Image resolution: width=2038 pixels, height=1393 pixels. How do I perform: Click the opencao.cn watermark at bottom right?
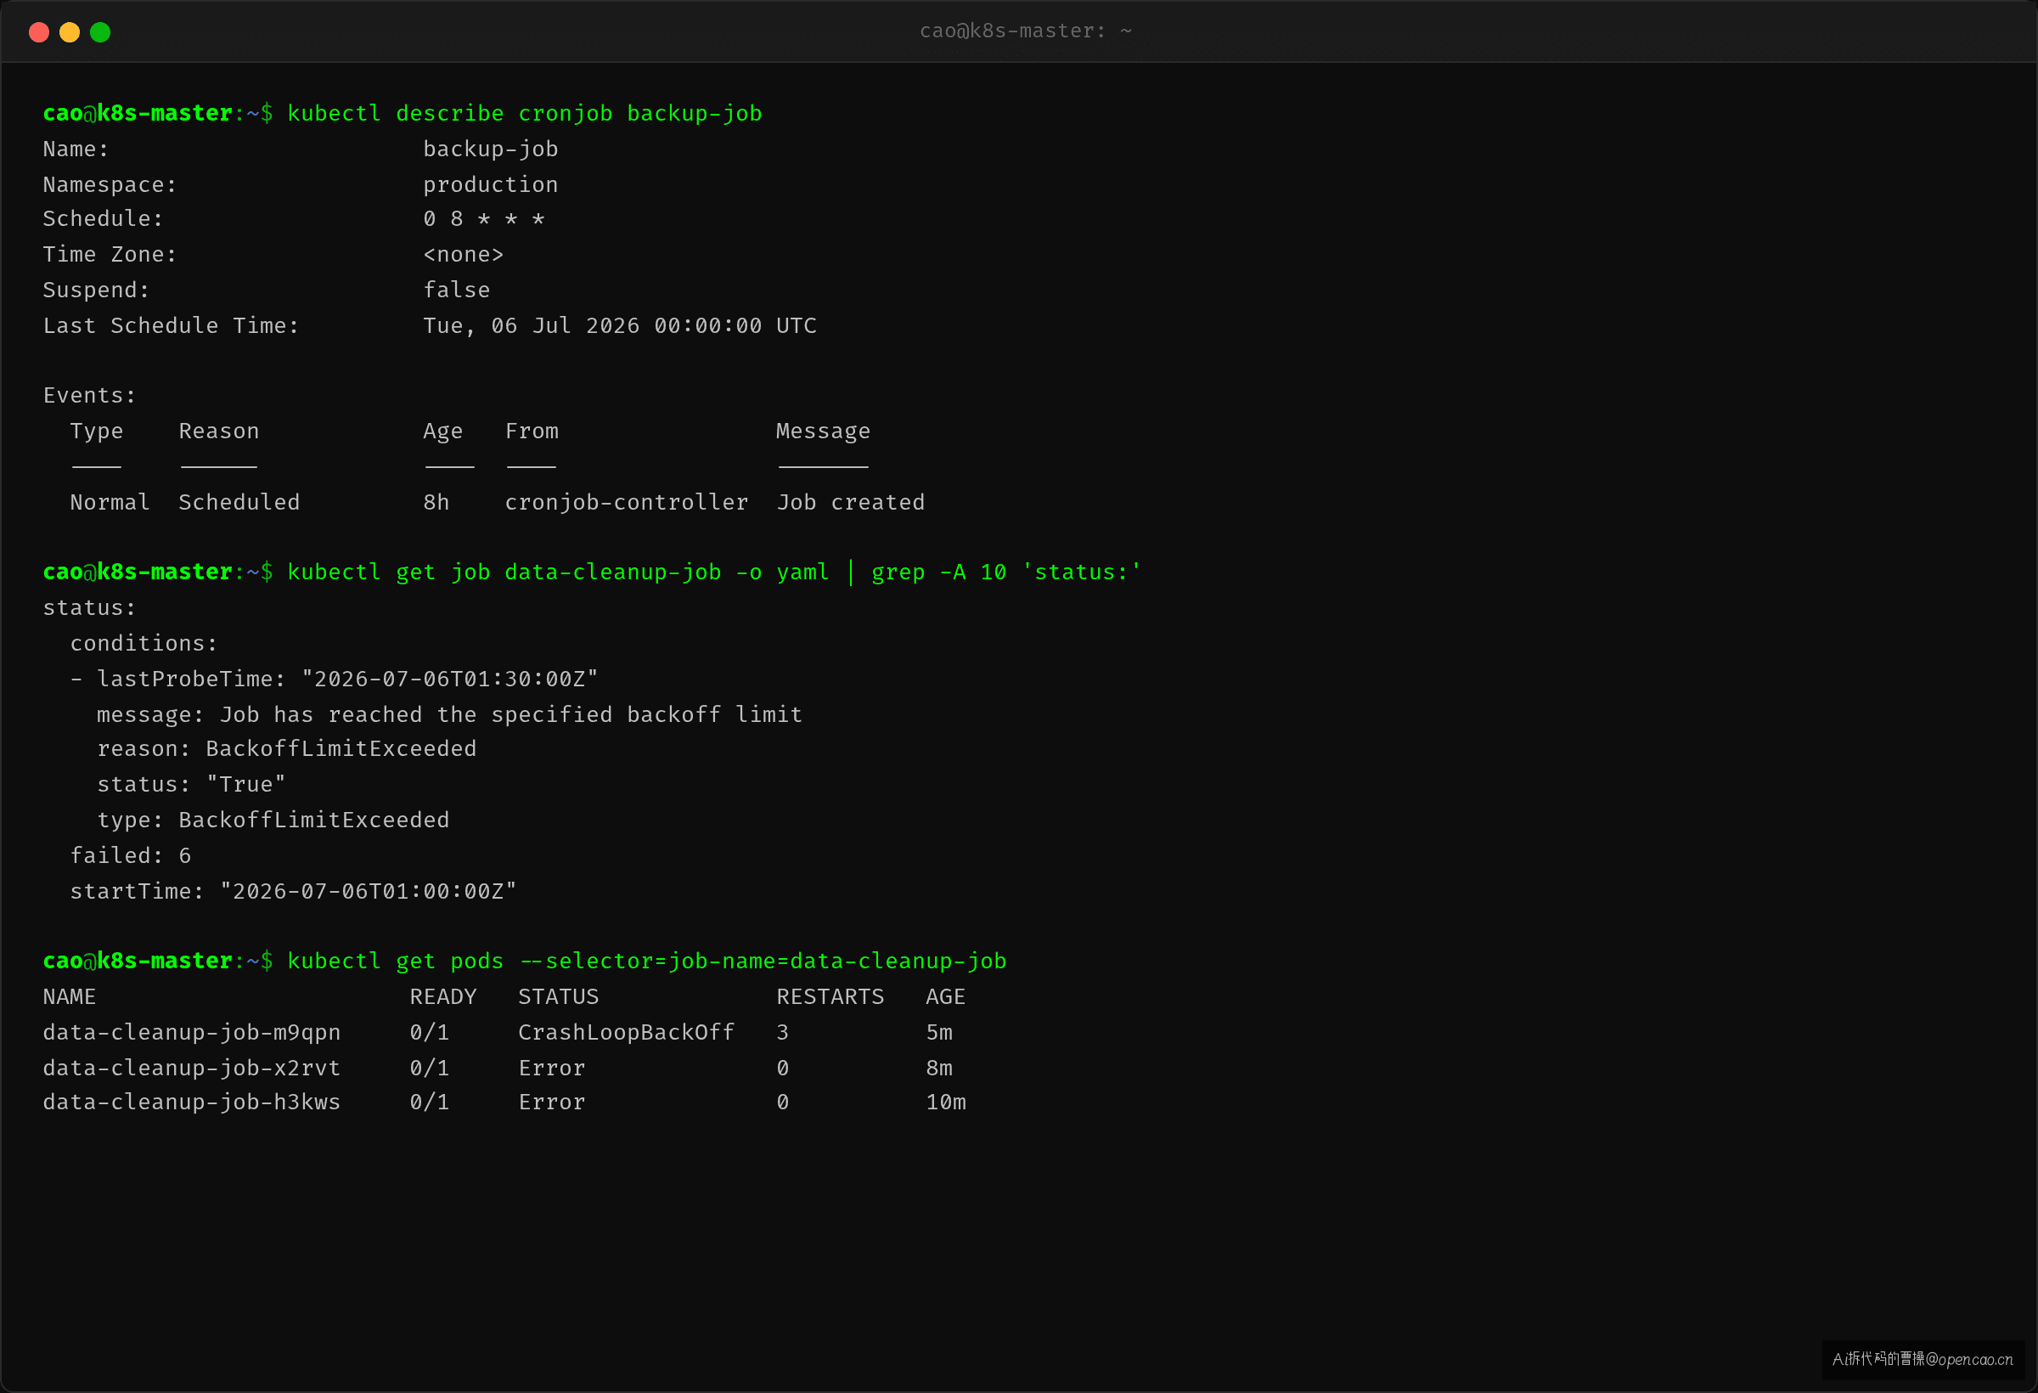(1923, 1360)
